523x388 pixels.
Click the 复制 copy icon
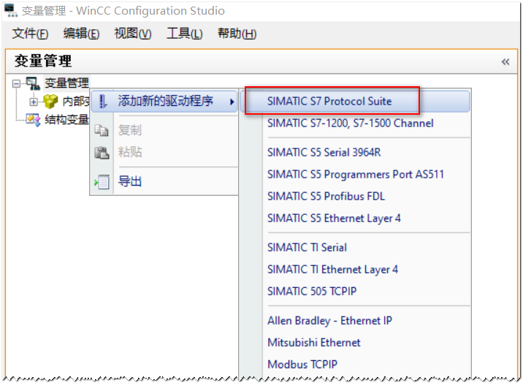click(102, 130)
